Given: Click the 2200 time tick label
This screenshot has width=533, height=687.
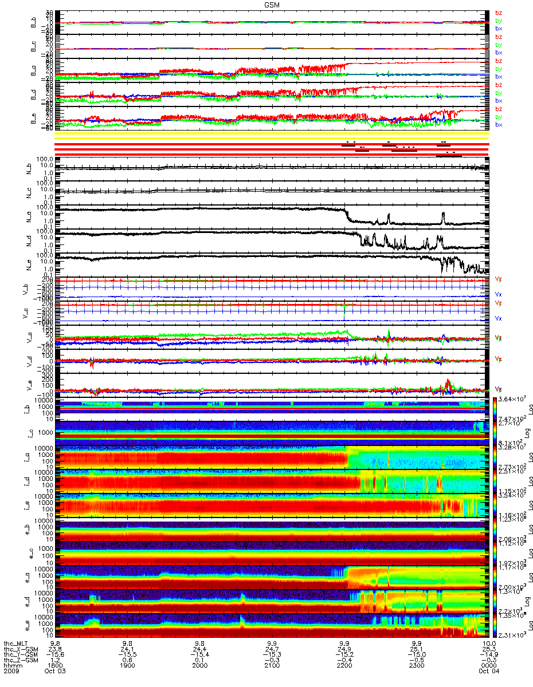Looking at the screenshot, I should tap(343, 666).
